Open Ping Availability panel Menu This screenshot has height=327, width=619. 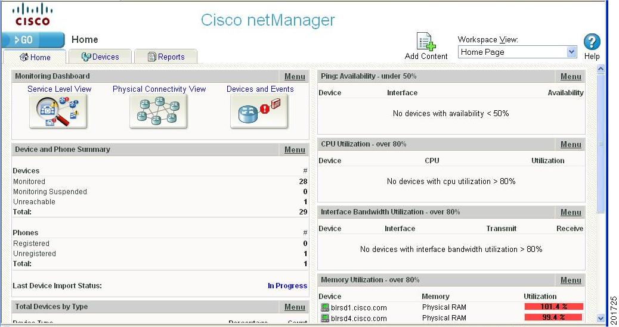[x=571, y=76]
